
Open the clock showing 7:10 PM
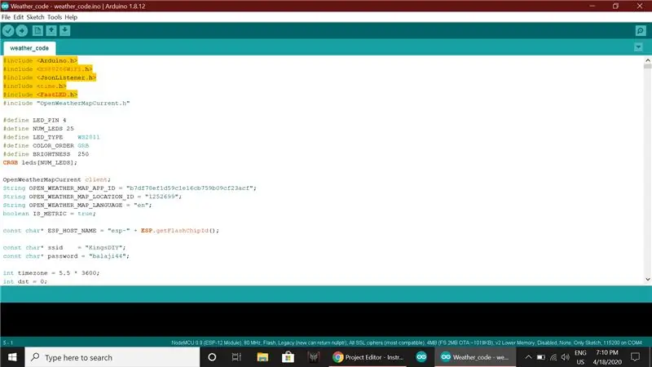click(607, 357)
